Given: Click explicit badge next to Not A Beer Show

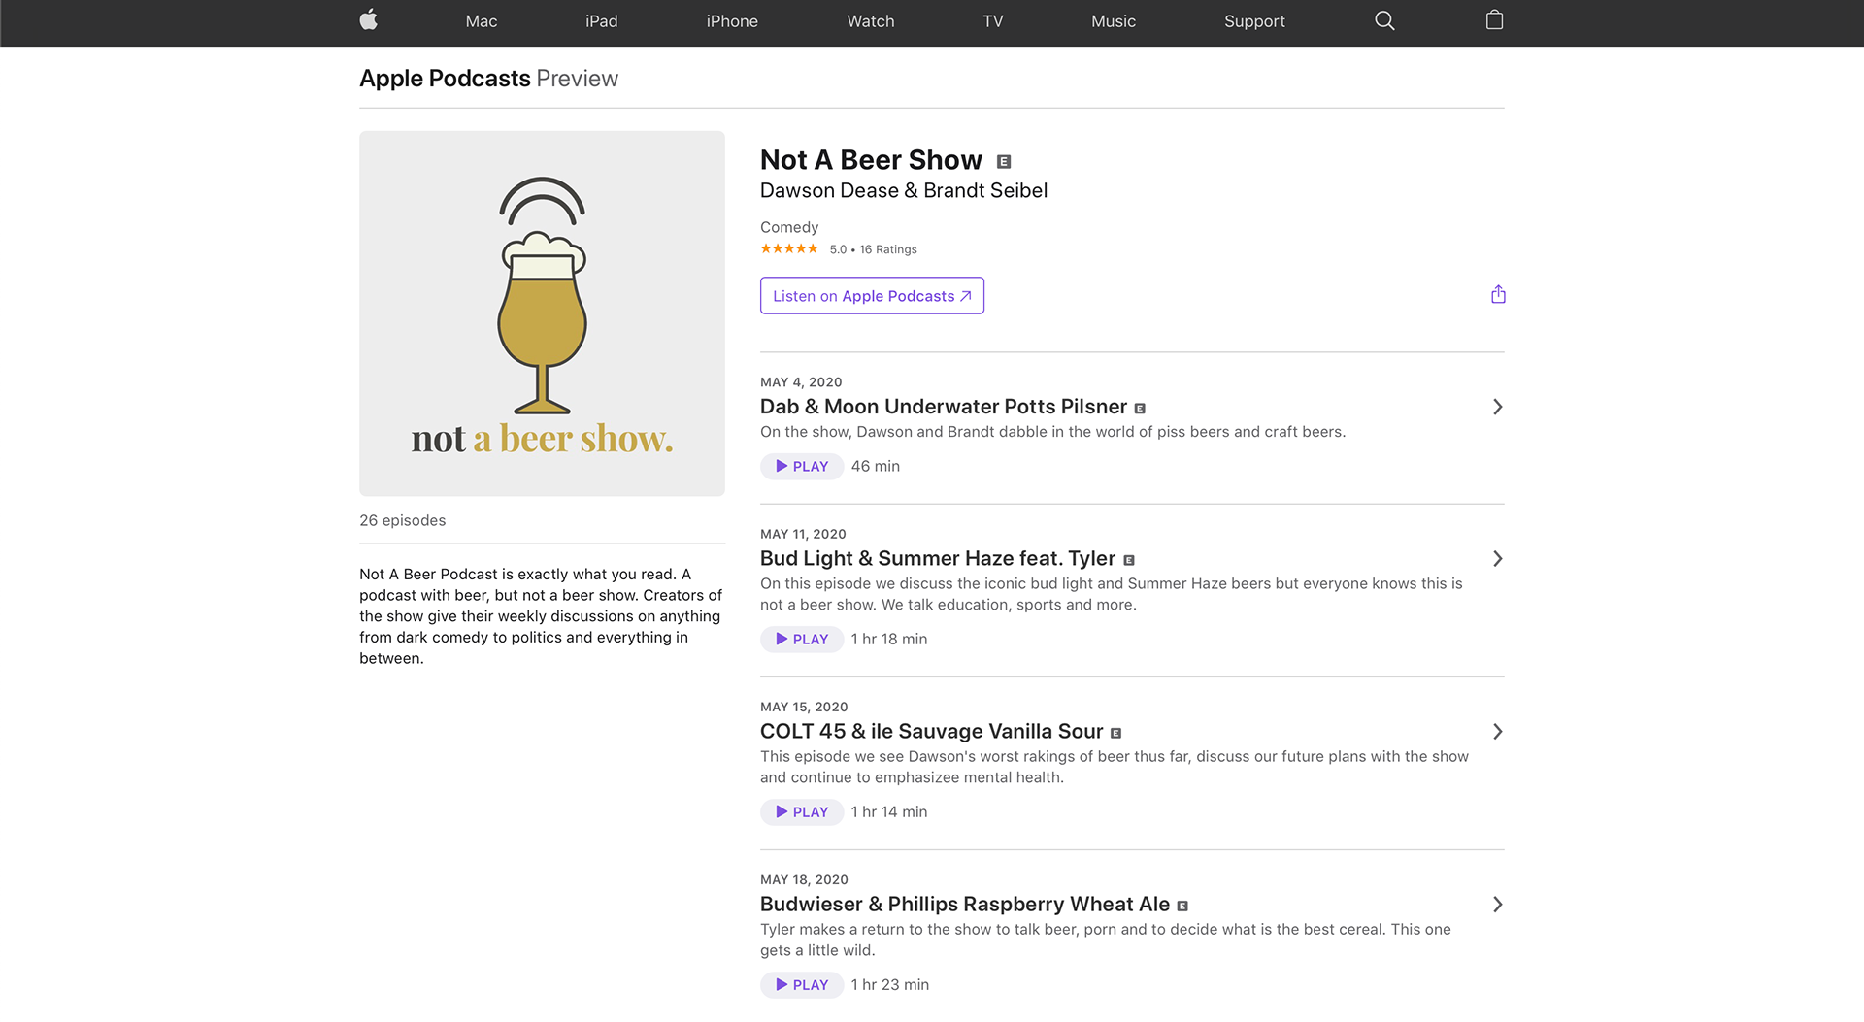Looking at the screenshot, I should (1004, 161).
